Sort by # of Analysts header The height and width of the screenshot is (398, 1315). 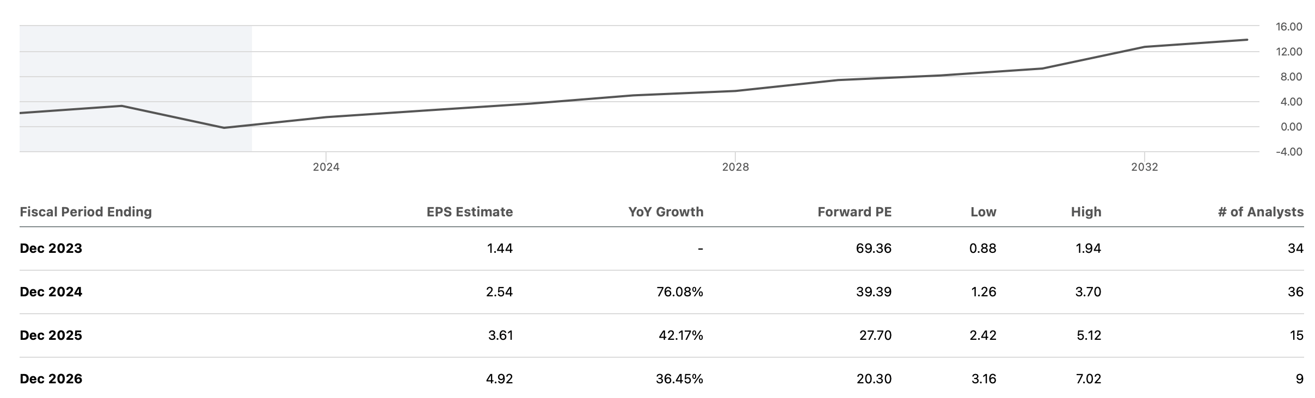click(x=1260, y=212)
